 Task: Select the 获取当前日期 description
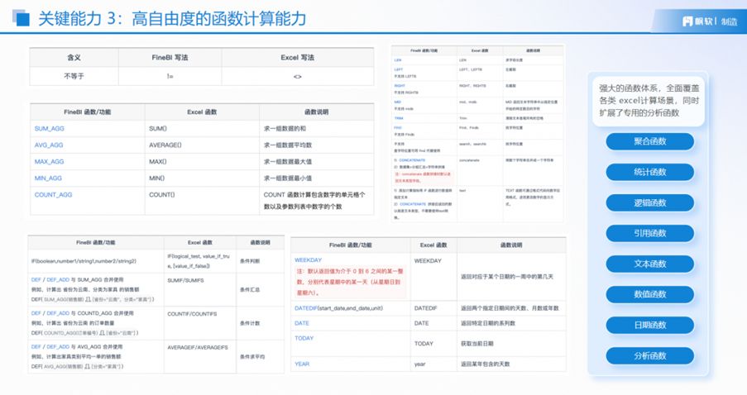pyautogui.click(x=476, y=344)
